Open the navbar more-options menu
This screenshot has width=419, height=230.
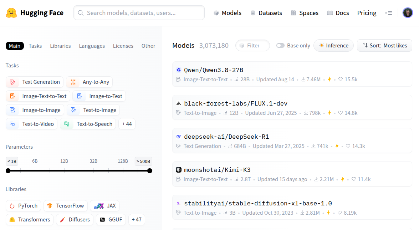coord(388,13)
